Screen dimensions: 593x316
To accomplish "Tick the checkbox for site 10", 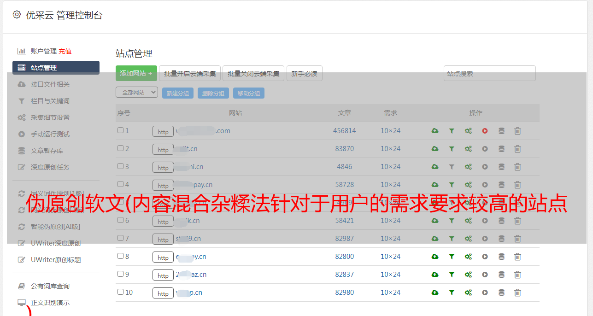I will coord(120,292).
